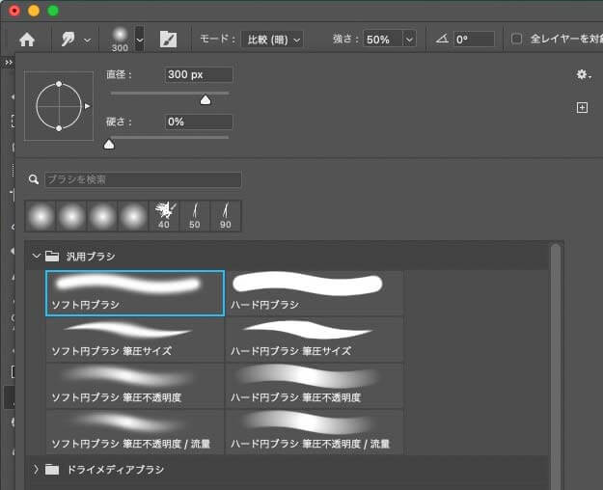The height and width of the screenshot is (490, 603).
Task: Click the 強さ label text
Action: pyautogui.click(x=345, y=40)
